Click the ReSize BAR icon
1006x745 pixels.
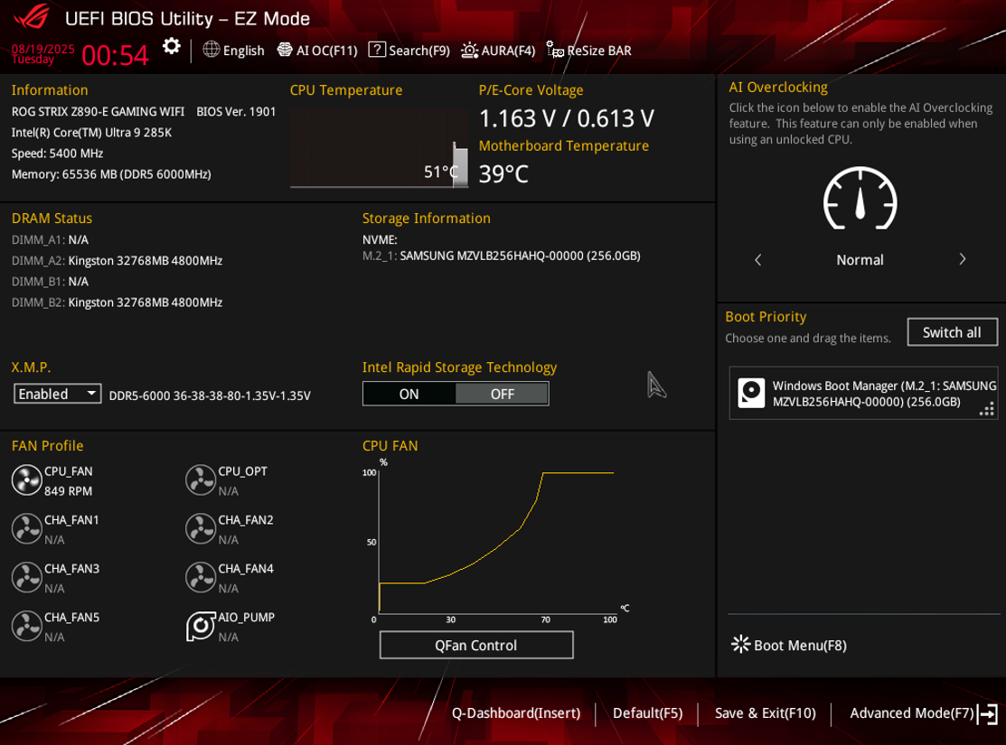click(555, 50)
